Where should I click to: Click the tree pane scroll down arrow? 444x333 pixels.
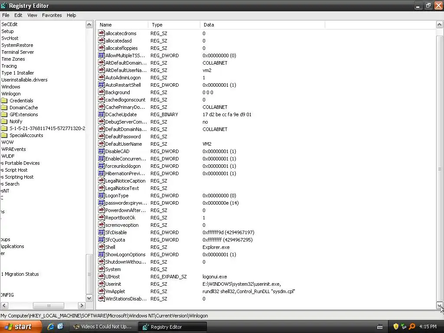(89, 298)
